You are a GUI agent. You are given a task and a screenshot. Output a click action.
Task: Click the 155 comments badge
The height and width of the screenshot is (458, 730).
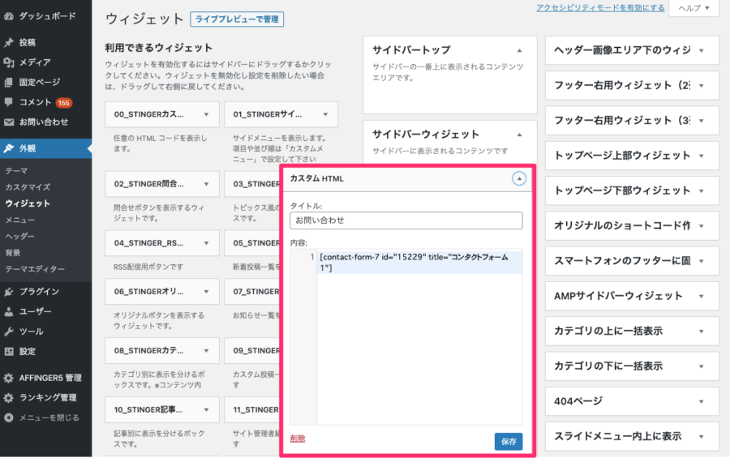point(64,103)
